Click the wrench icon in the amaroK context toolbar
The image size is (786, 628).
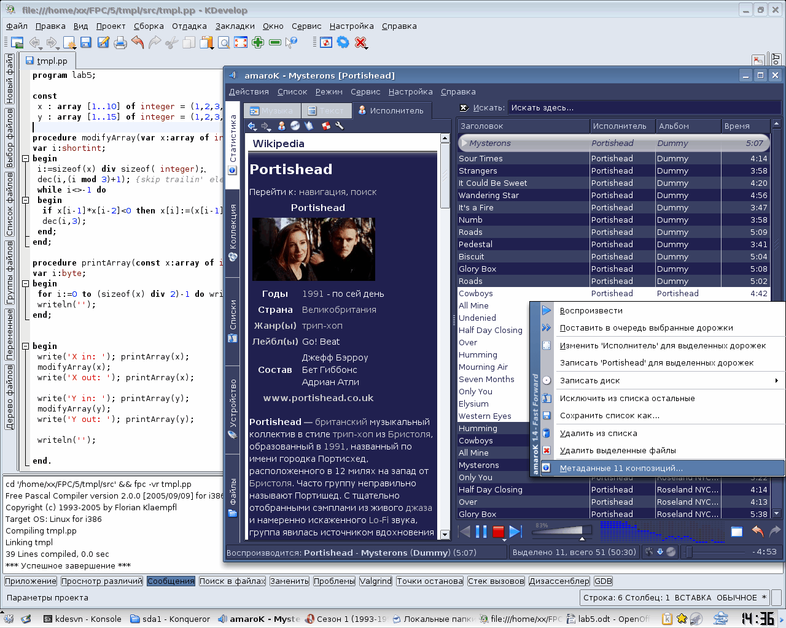(x=340, y=126)
